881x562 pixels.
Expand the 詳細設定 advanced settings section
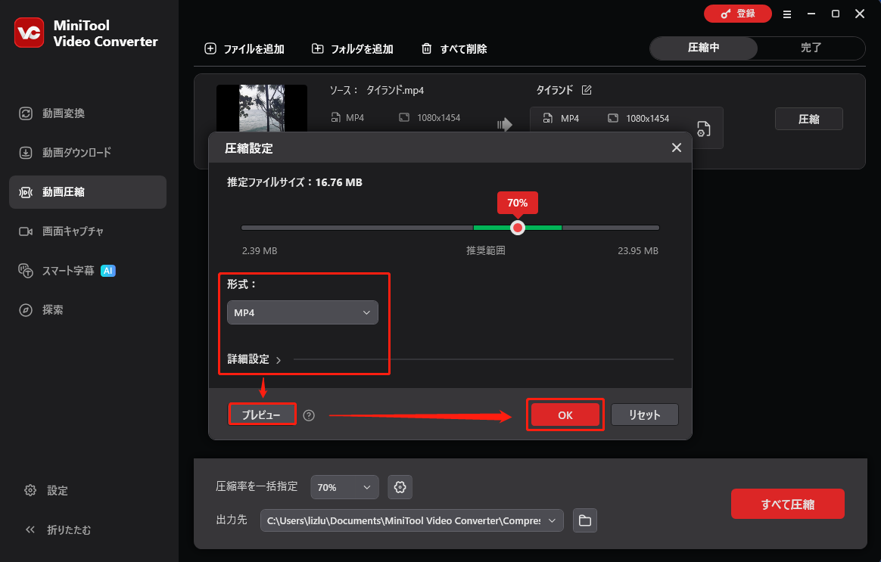tap(250, 359)
